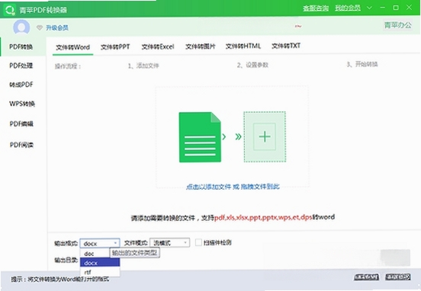The height and width of the screenshot is (291, 421).
Task: Switch to the 文件转PPT tab
Action: [115, 47]
